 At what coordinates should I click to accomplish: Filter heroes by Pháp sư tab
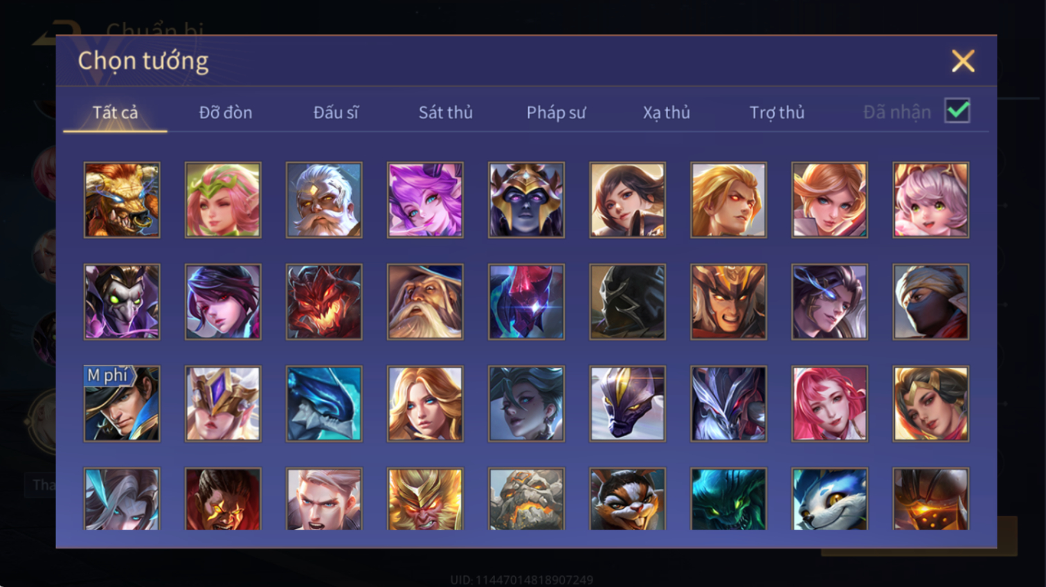pos(556,112)
